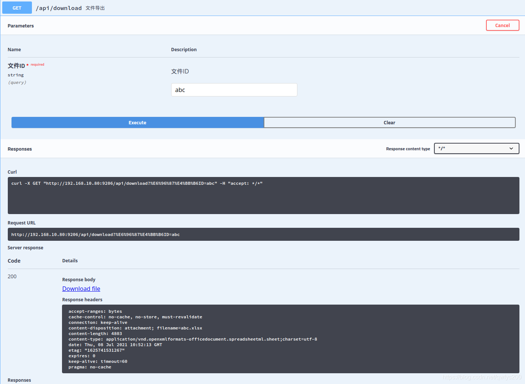Select the 200 response code
The height and width of the screenshot is (384, 525).
coord(12,276)
